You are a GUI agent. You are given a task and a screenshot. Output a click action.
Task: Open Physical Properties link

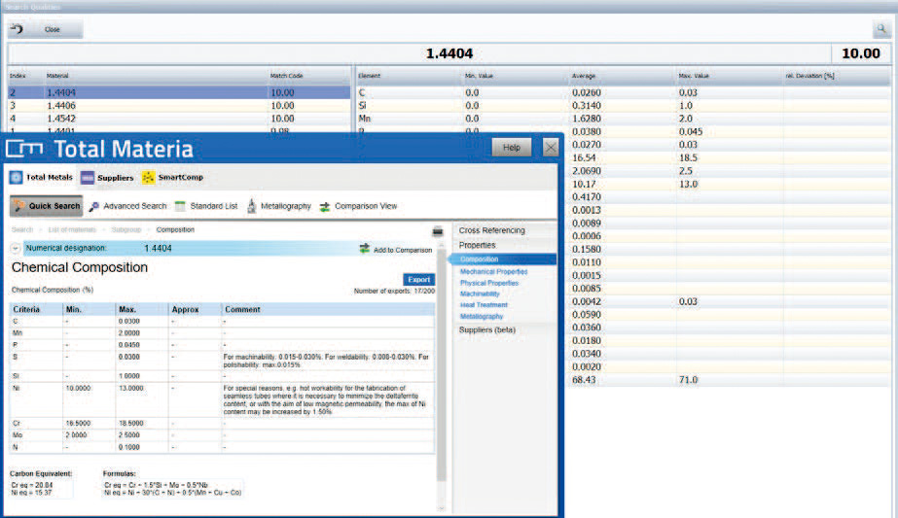(x=489, y=283)
